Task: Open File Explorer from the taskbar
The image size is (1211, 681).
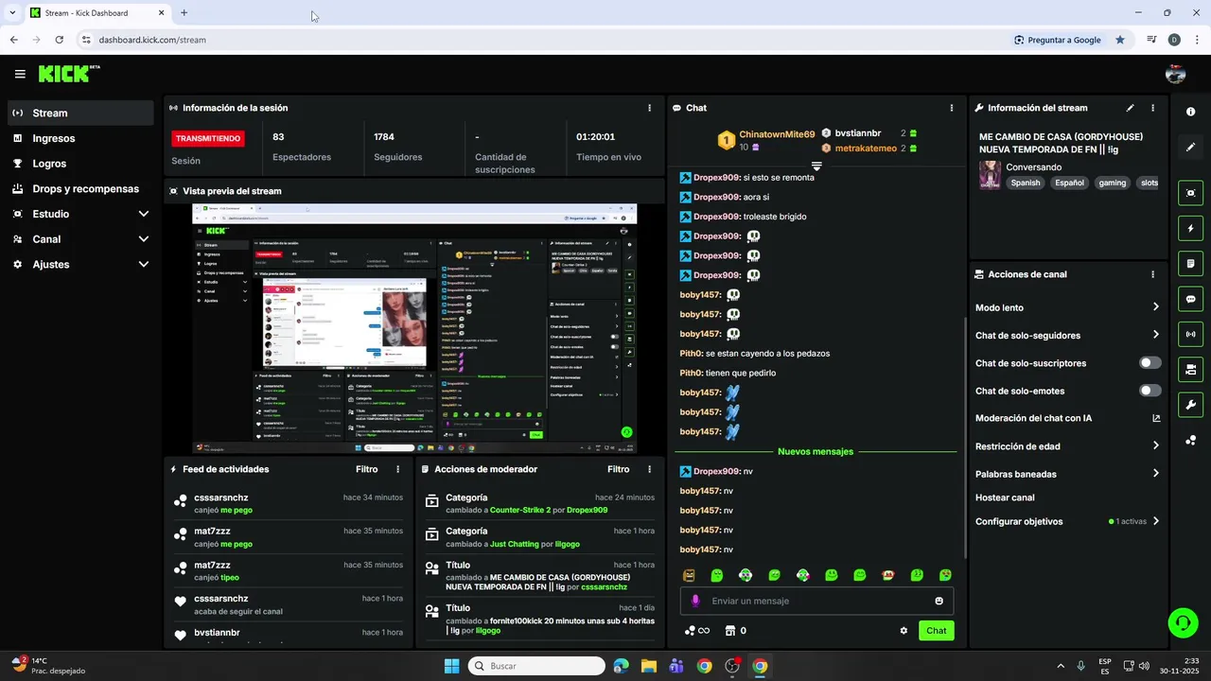Action: click(649, 666)
